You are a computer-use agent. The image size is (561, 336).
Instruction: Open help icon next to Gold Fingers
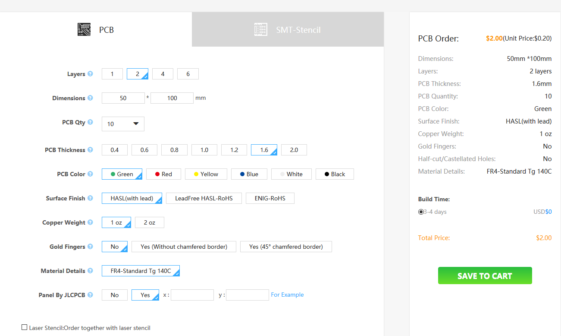(90, 247)
